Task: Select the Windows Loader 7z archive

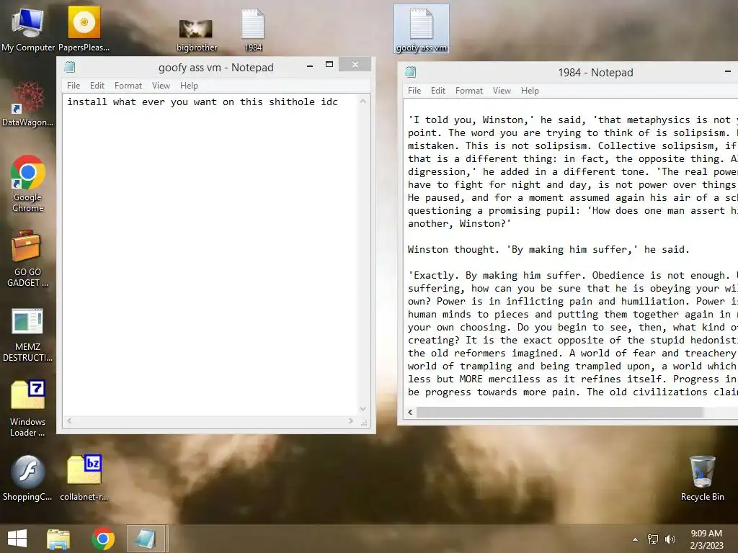Action: (x=28, y=408)
